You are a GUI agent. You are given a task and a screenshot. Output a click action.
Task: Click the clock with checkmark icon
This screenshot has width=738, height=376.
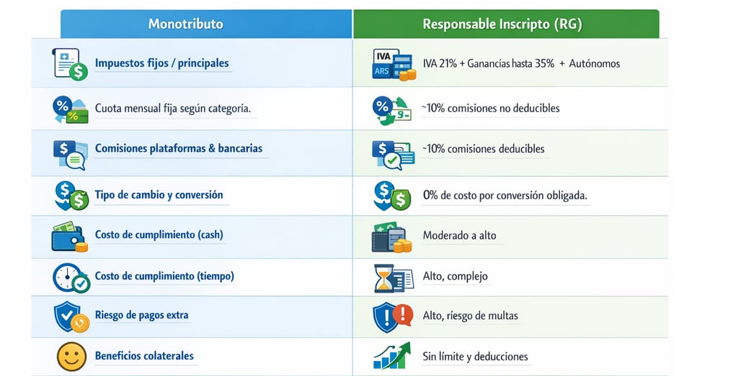point(71,278)
